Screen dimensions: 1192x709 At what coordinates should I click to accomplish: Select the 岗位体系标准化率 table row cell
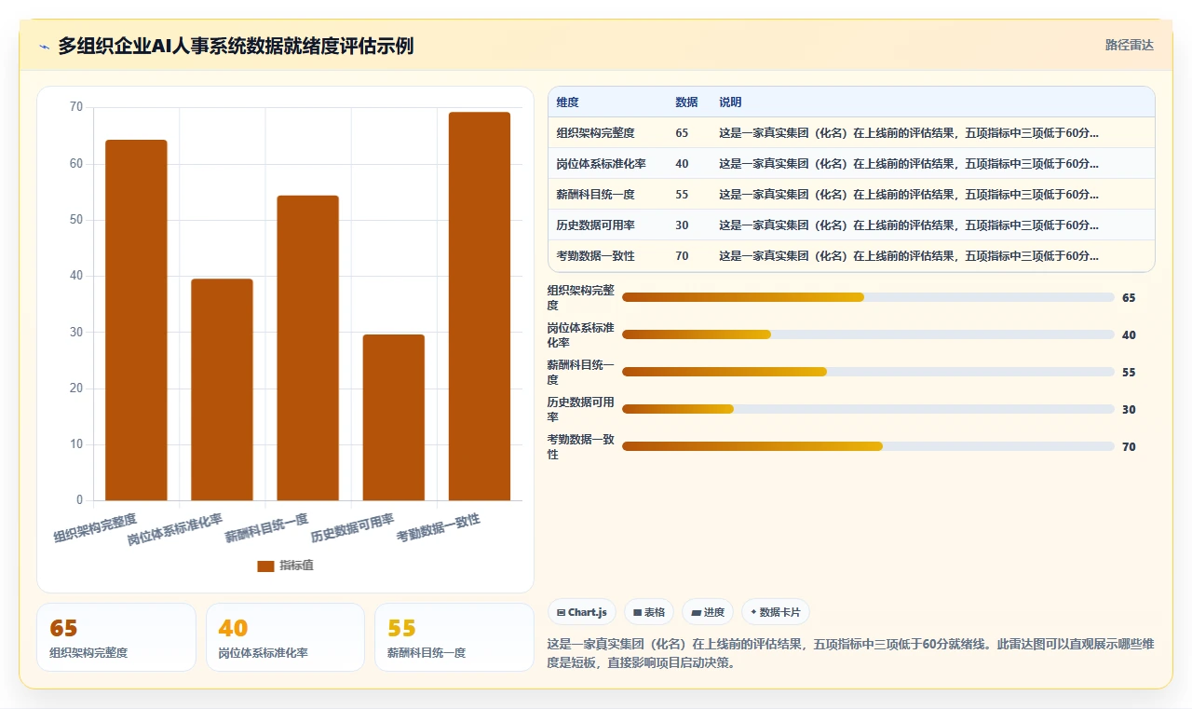coord(602,164)
